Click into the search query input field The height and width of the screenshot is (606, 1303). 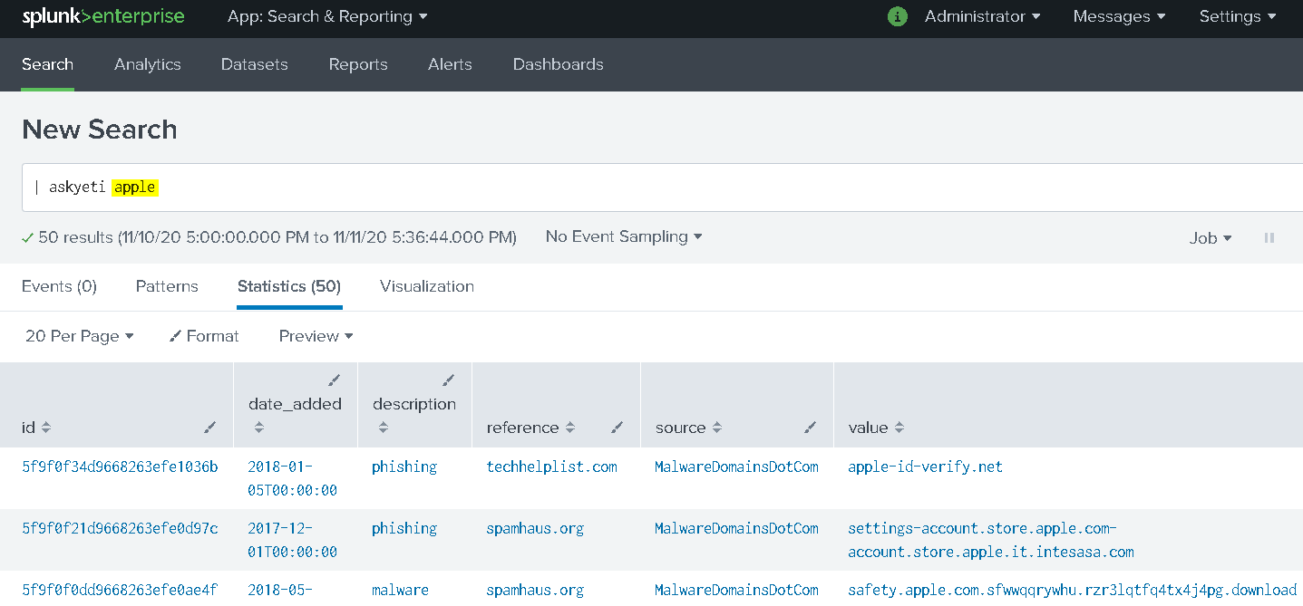point(635,188)
